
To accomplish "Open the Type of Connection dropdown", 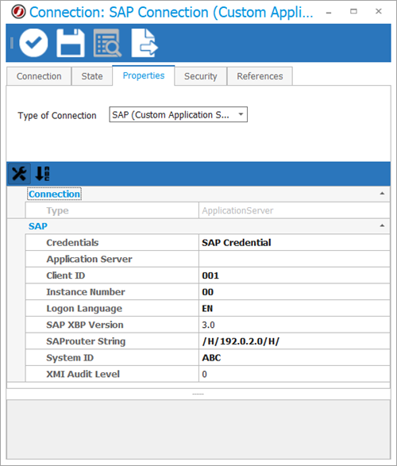I will [179, 114].
